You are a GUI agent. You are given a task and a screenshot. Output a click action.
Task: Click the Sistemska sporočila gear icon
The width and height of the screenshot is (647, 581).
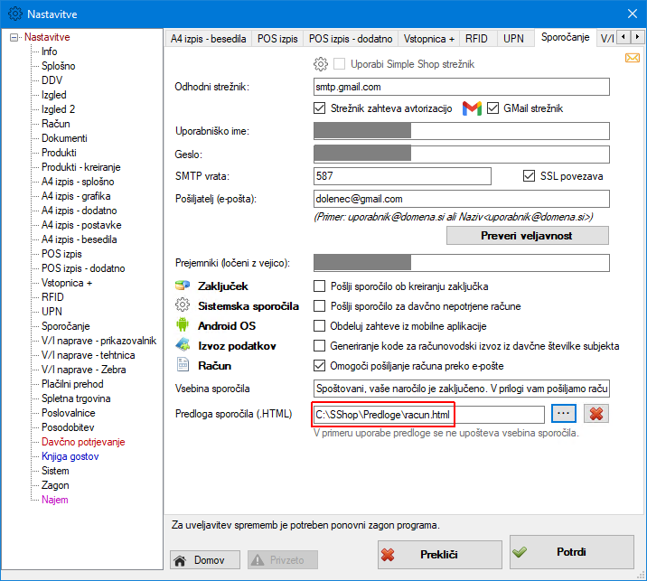[182, 306]
